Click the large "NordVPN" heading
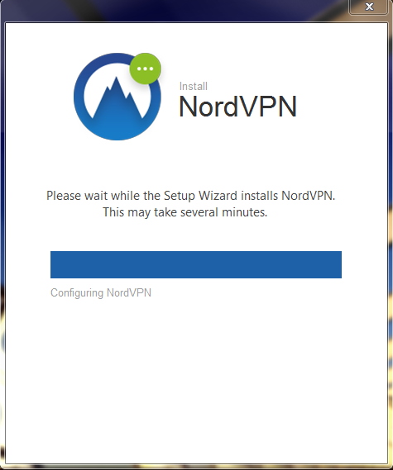This screenshot has width=393, height=470. coord(238,107)
